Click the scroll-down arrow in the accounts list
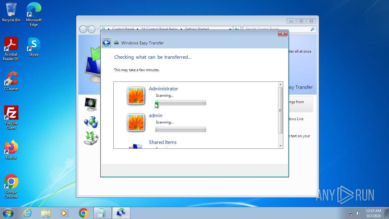Viewport: 389px width, 219px height. click(x=281, y=146)
